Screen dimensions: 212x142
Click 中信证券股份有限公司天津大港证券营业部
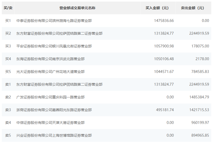50,123
